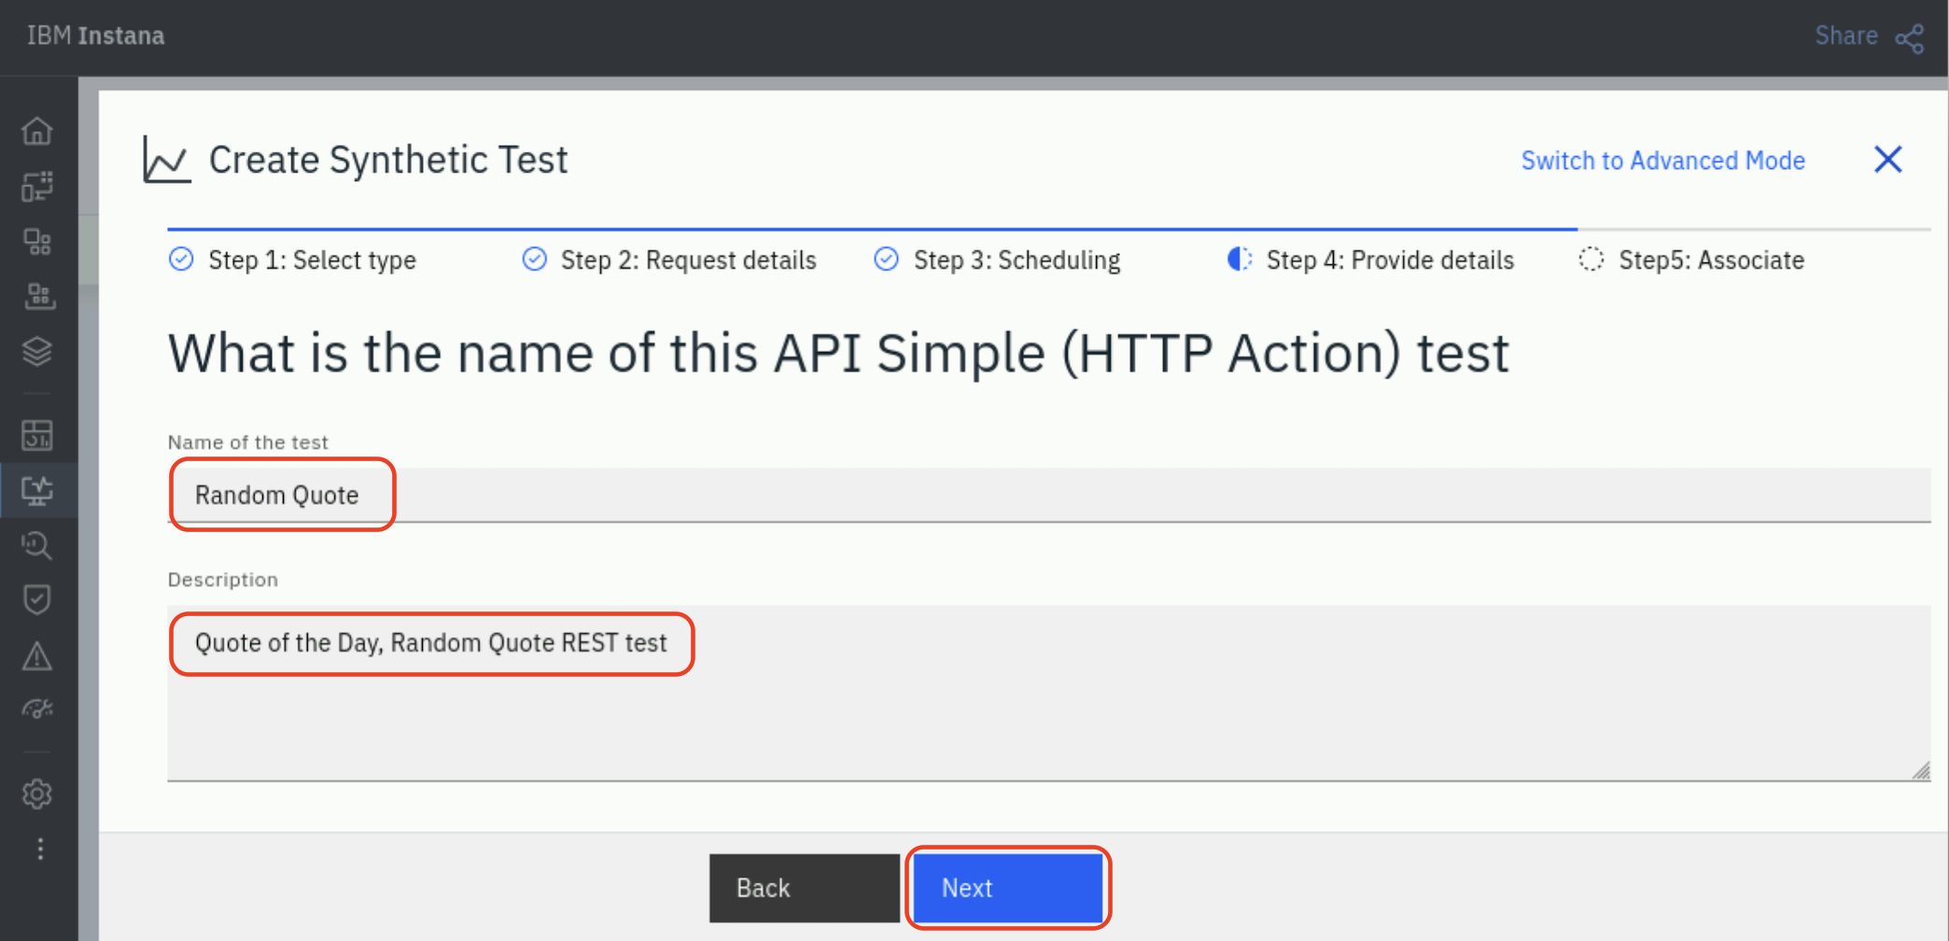Click the Share link in header

pos(1845,35)
